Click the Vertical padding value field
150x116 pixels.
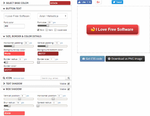(57, 43)
